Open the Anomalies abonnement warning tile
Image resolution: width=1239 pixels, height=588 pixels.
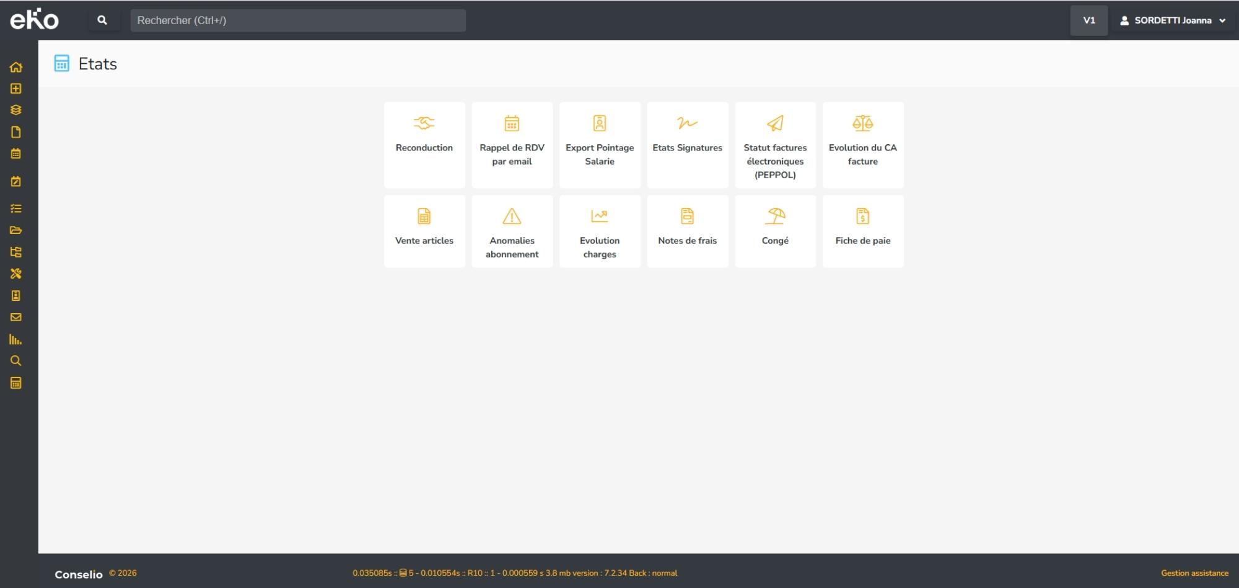[x=512, y=231]
